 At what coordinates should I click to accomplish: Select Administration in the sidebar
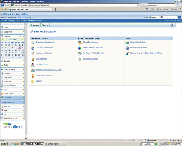[x=13, y=102]
